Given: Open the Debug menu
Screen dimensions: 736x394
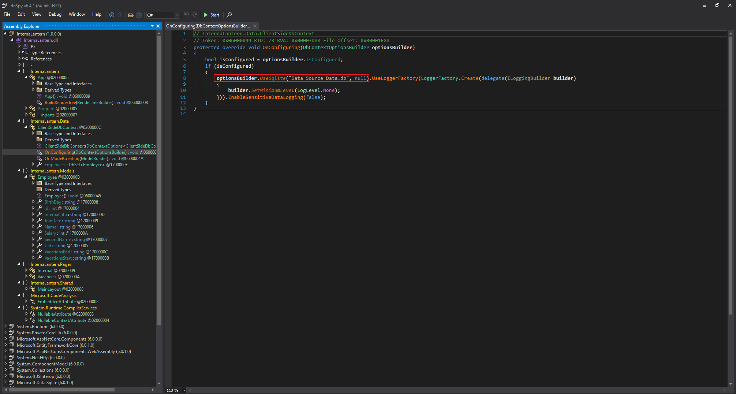Looking at the screenshot, I should click(x=55, y=14).
